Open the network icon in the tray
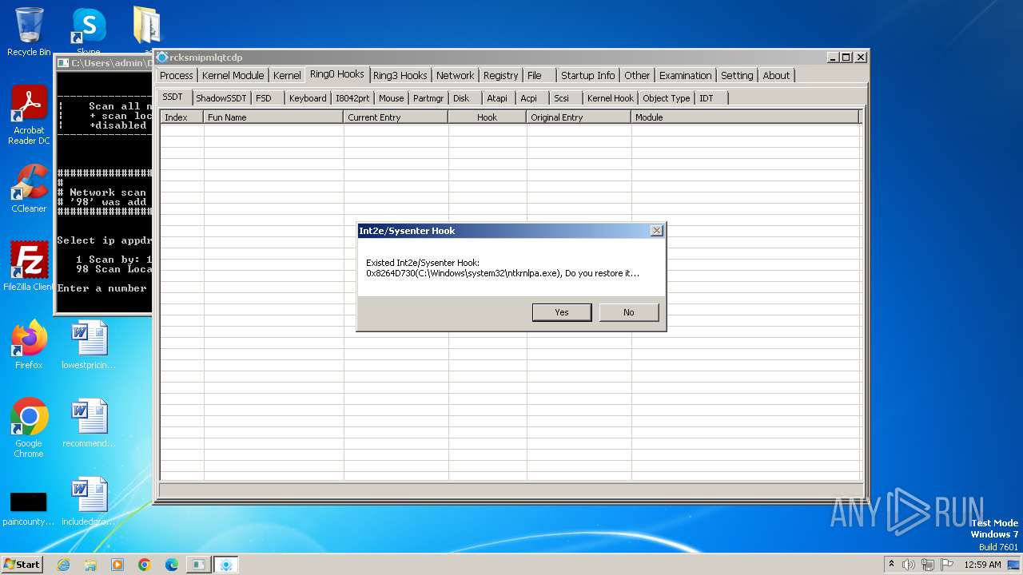Screen dimensions: 1023x575 click(x=928, y=565)
